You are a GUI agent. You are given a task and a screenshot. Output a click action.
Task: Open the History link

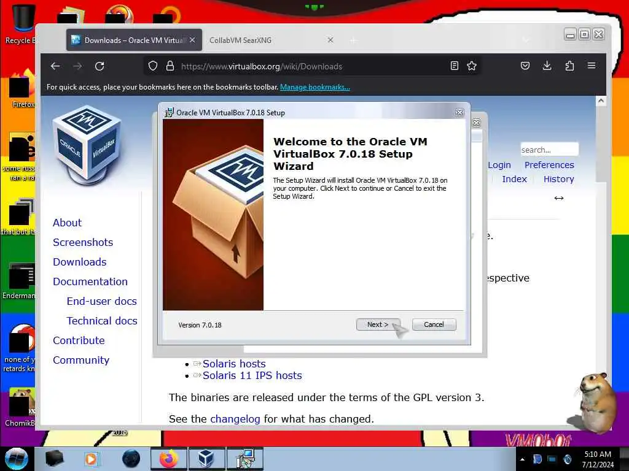click(x=559, y=179)
